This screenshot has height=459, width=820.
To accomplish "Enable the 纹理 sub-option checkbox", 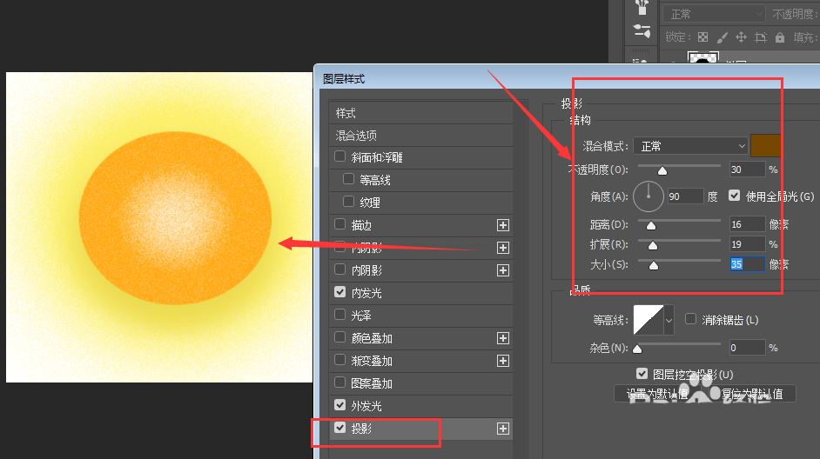I will (348, 201).
